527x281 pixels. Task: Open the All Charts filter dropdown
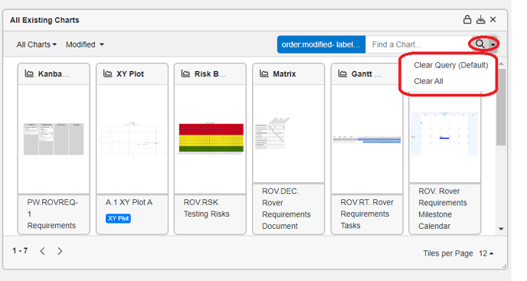36,44
